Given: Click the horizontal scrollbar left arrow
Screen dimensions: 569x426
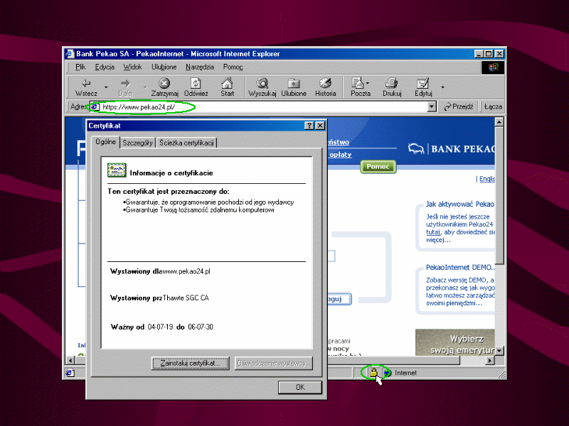Looking at the screenshot, I should tap(70, 360).
